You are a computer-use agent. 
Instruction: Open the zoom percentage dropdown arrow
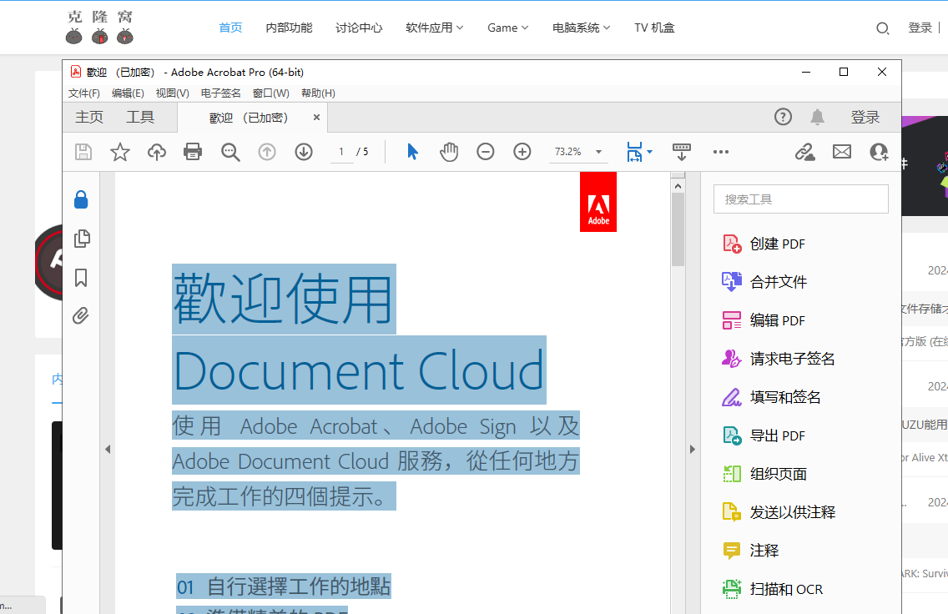(598, 152)
